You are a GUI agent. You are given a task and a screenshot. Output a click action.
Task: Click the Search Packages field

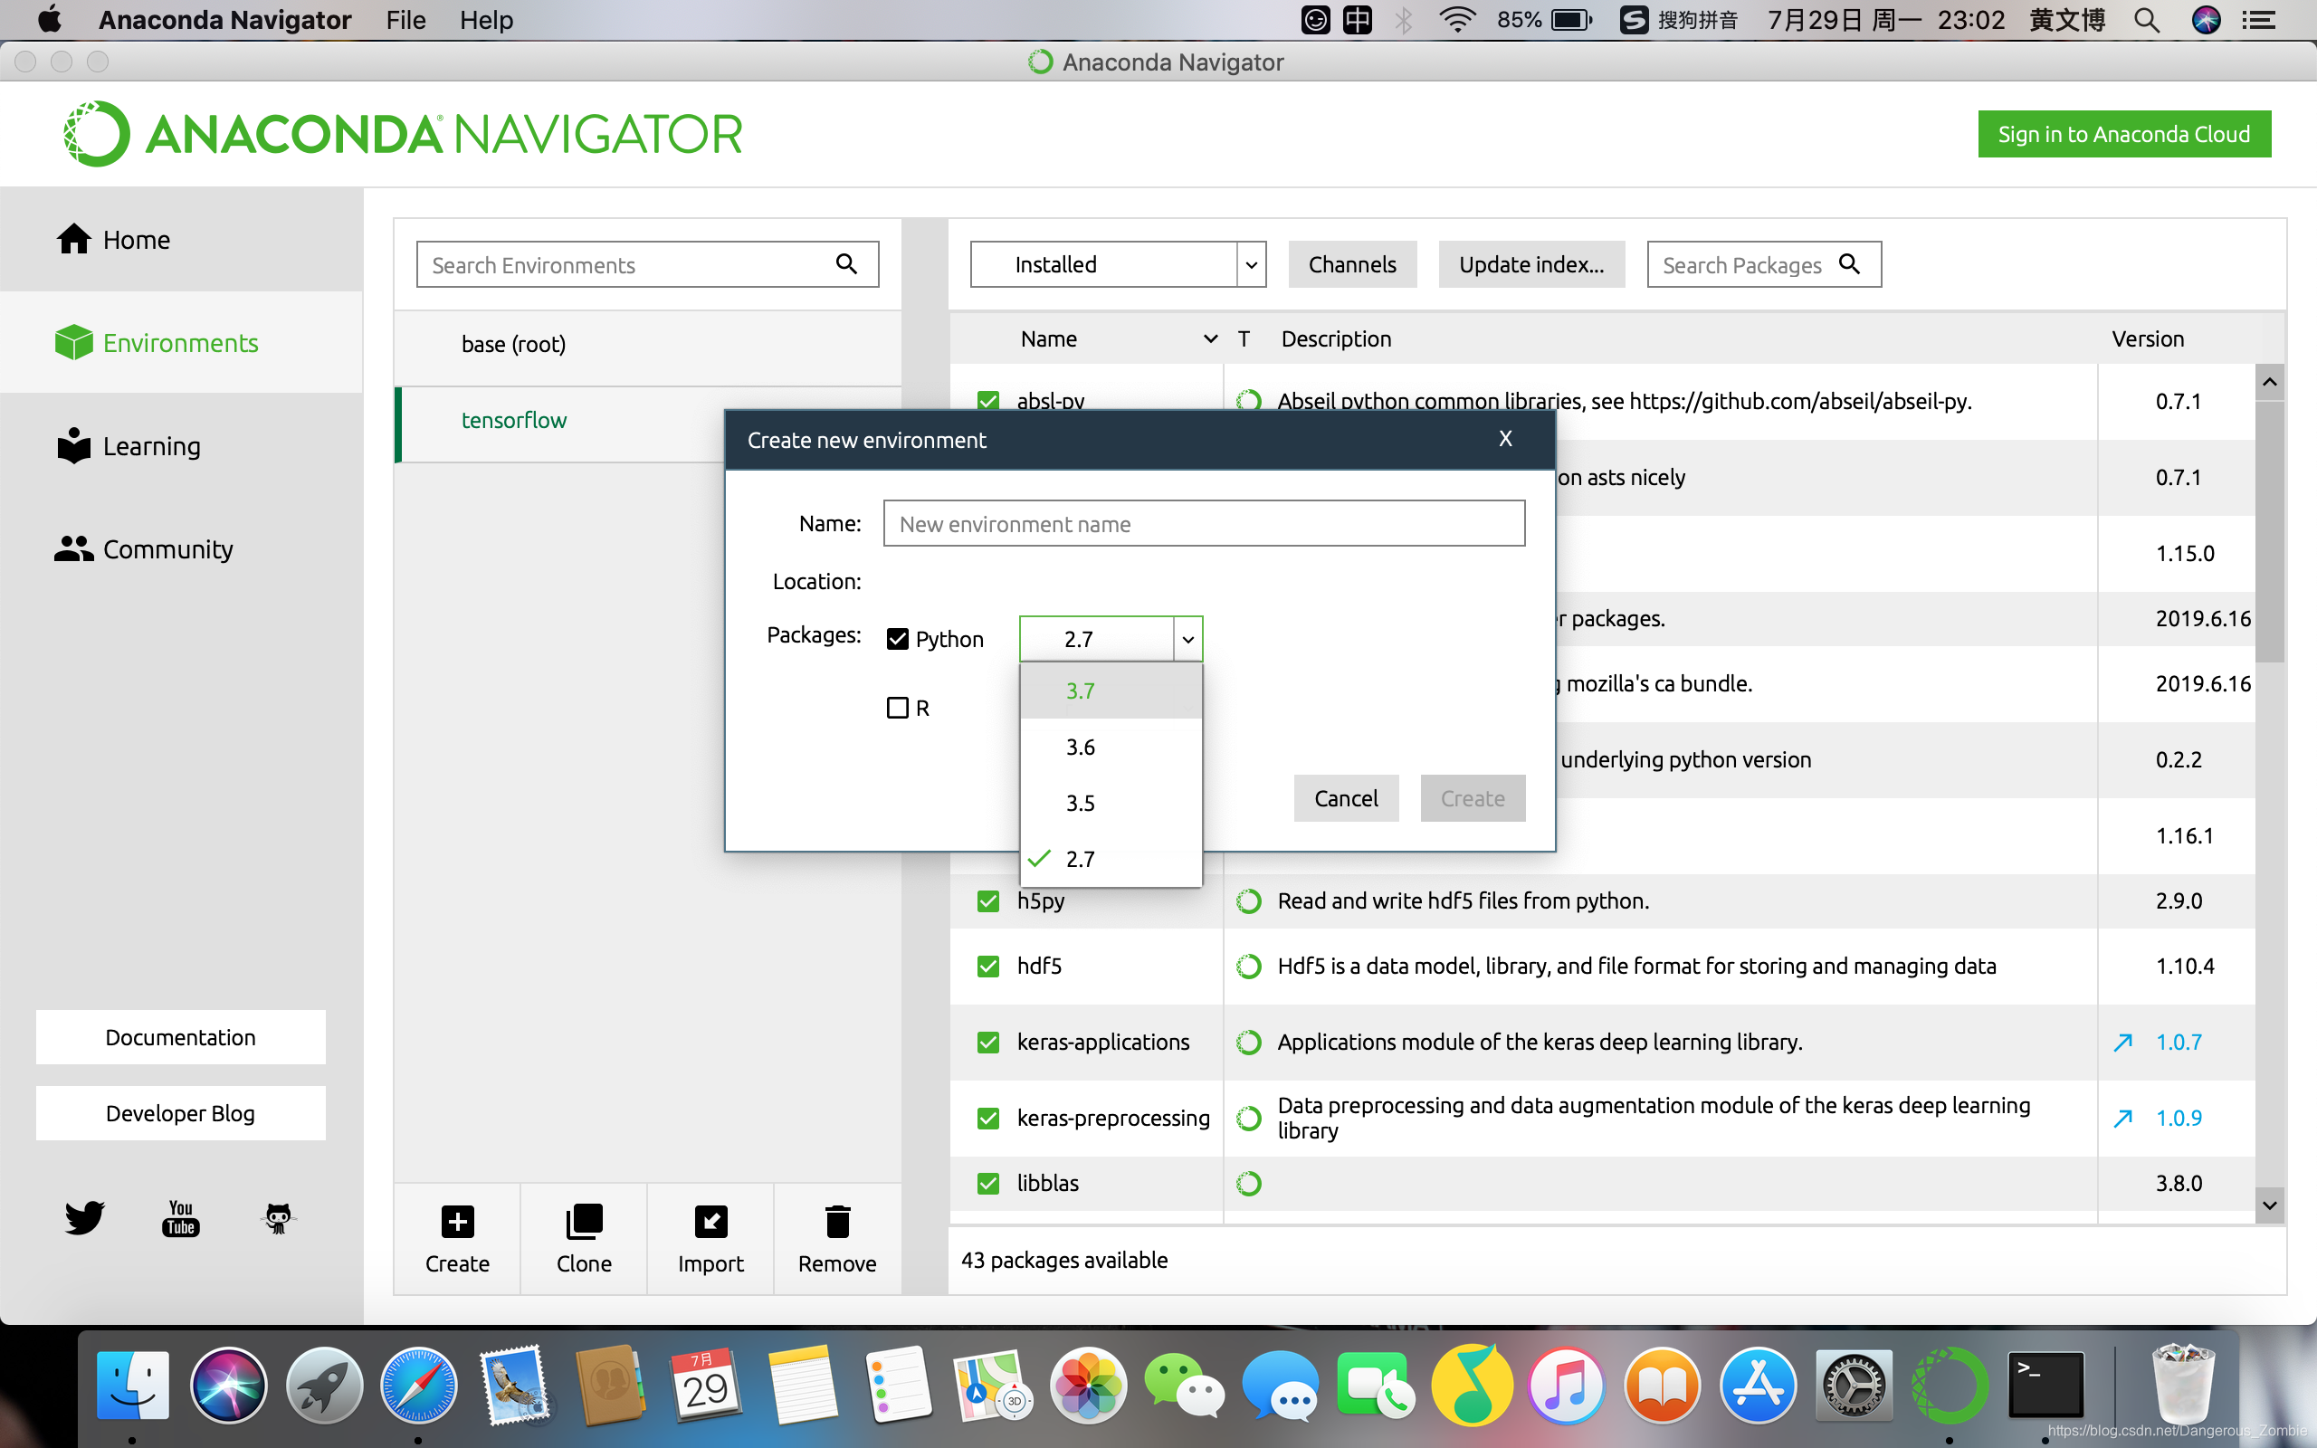pyautogui.click(x=1764, y=264)
